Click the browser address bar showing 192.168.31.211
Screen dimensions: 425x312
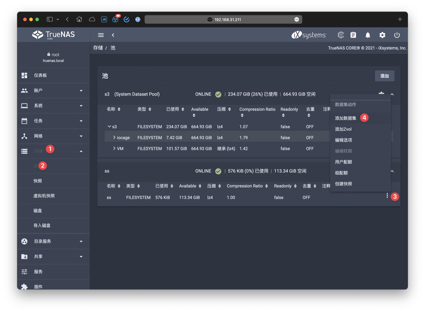[223, 19]
